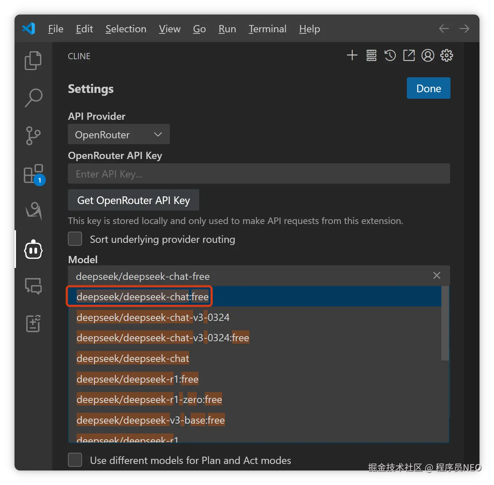The width and height of the screenshot is (494, 485).
Task: Open the Explorer view in activity bar
Action: click(33, 60)
